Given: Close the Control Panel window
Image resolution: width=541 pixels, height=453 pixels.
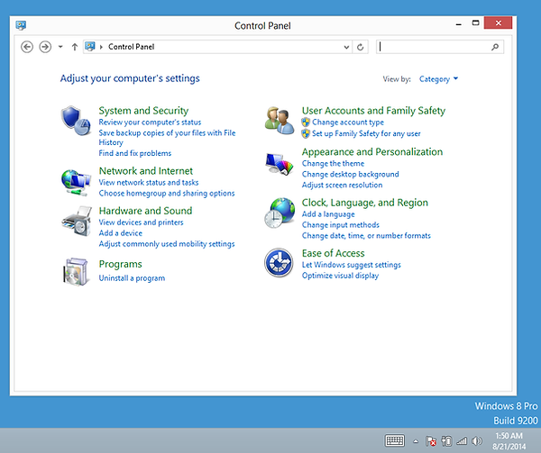Looking at the screenshot, I should (x=498, y=23).
